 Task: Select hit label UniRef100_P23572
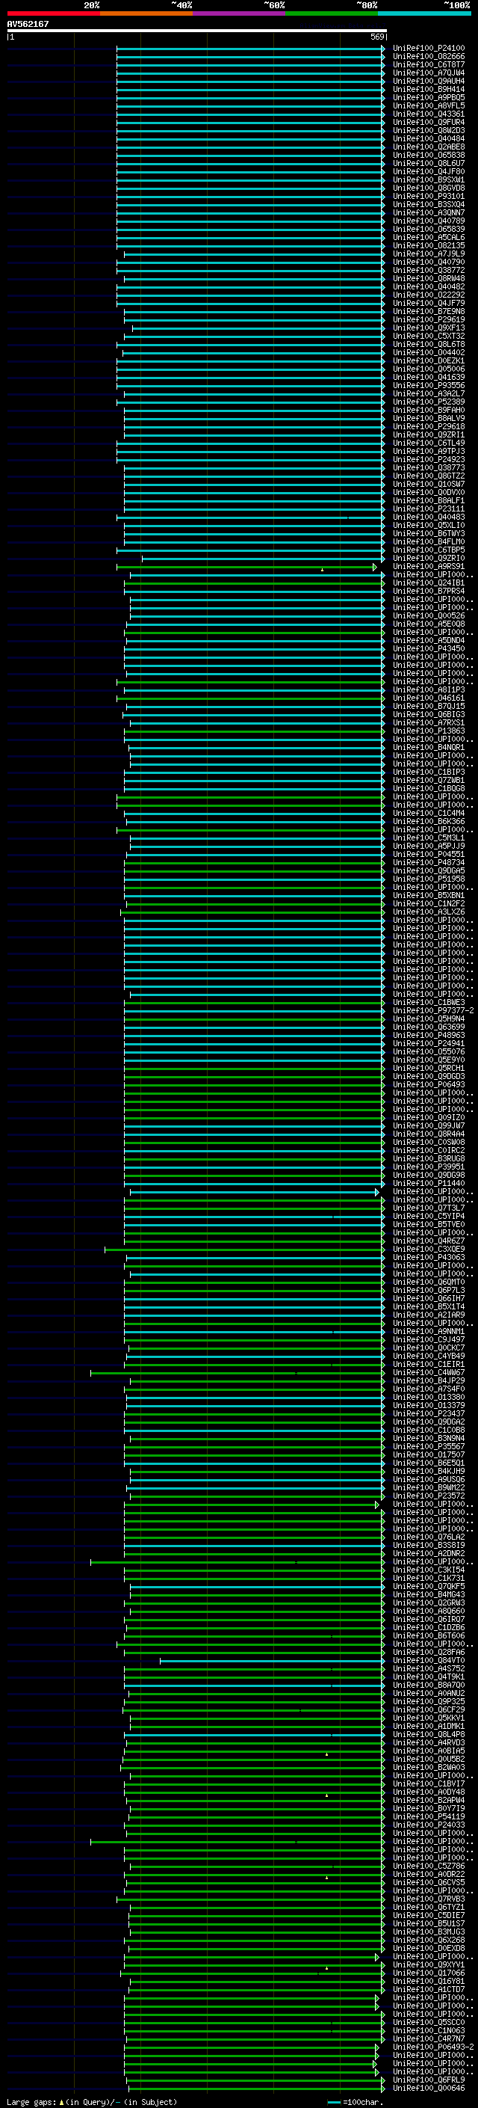(x=429, y=1496)
